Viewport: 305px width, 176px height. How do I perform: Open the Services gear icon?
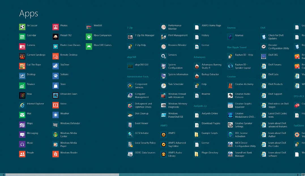tap(164, 56)
